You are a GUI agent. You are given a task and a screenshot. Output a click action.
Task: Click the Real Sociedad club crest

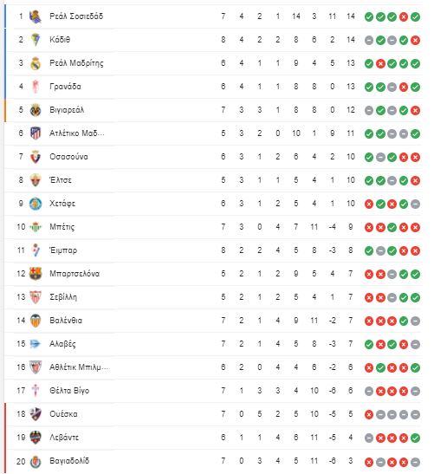pos(36,16)
